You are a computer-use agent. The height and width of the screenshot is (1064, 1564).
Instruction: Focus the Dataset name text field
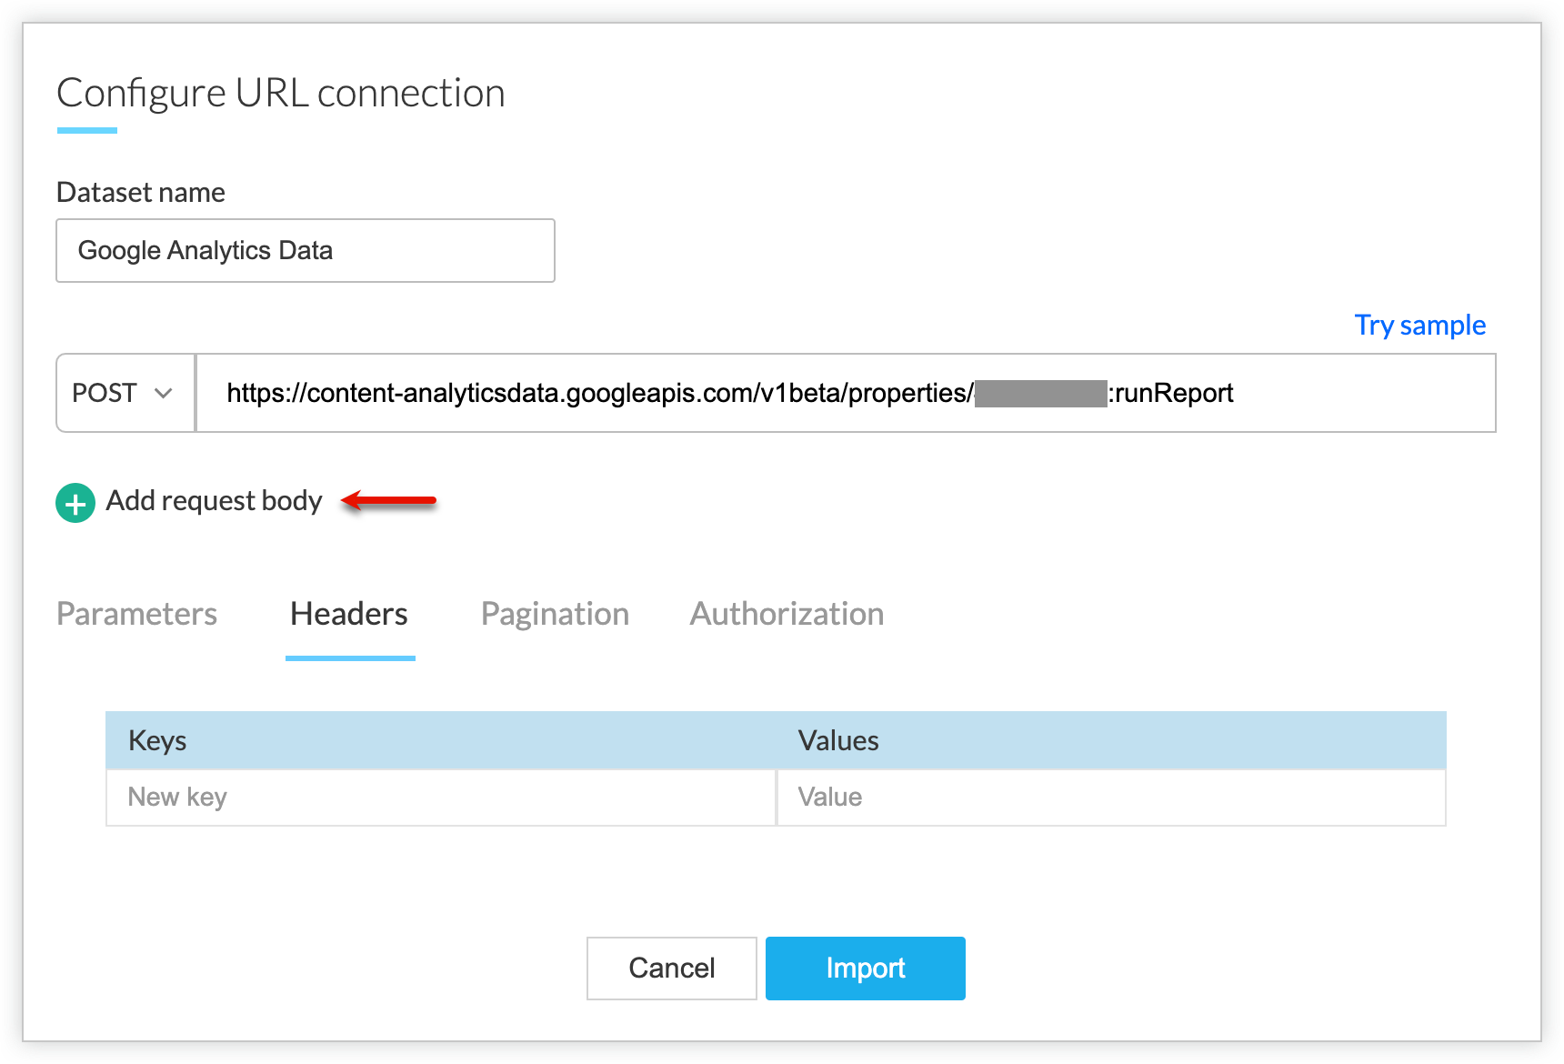[306, 250]
